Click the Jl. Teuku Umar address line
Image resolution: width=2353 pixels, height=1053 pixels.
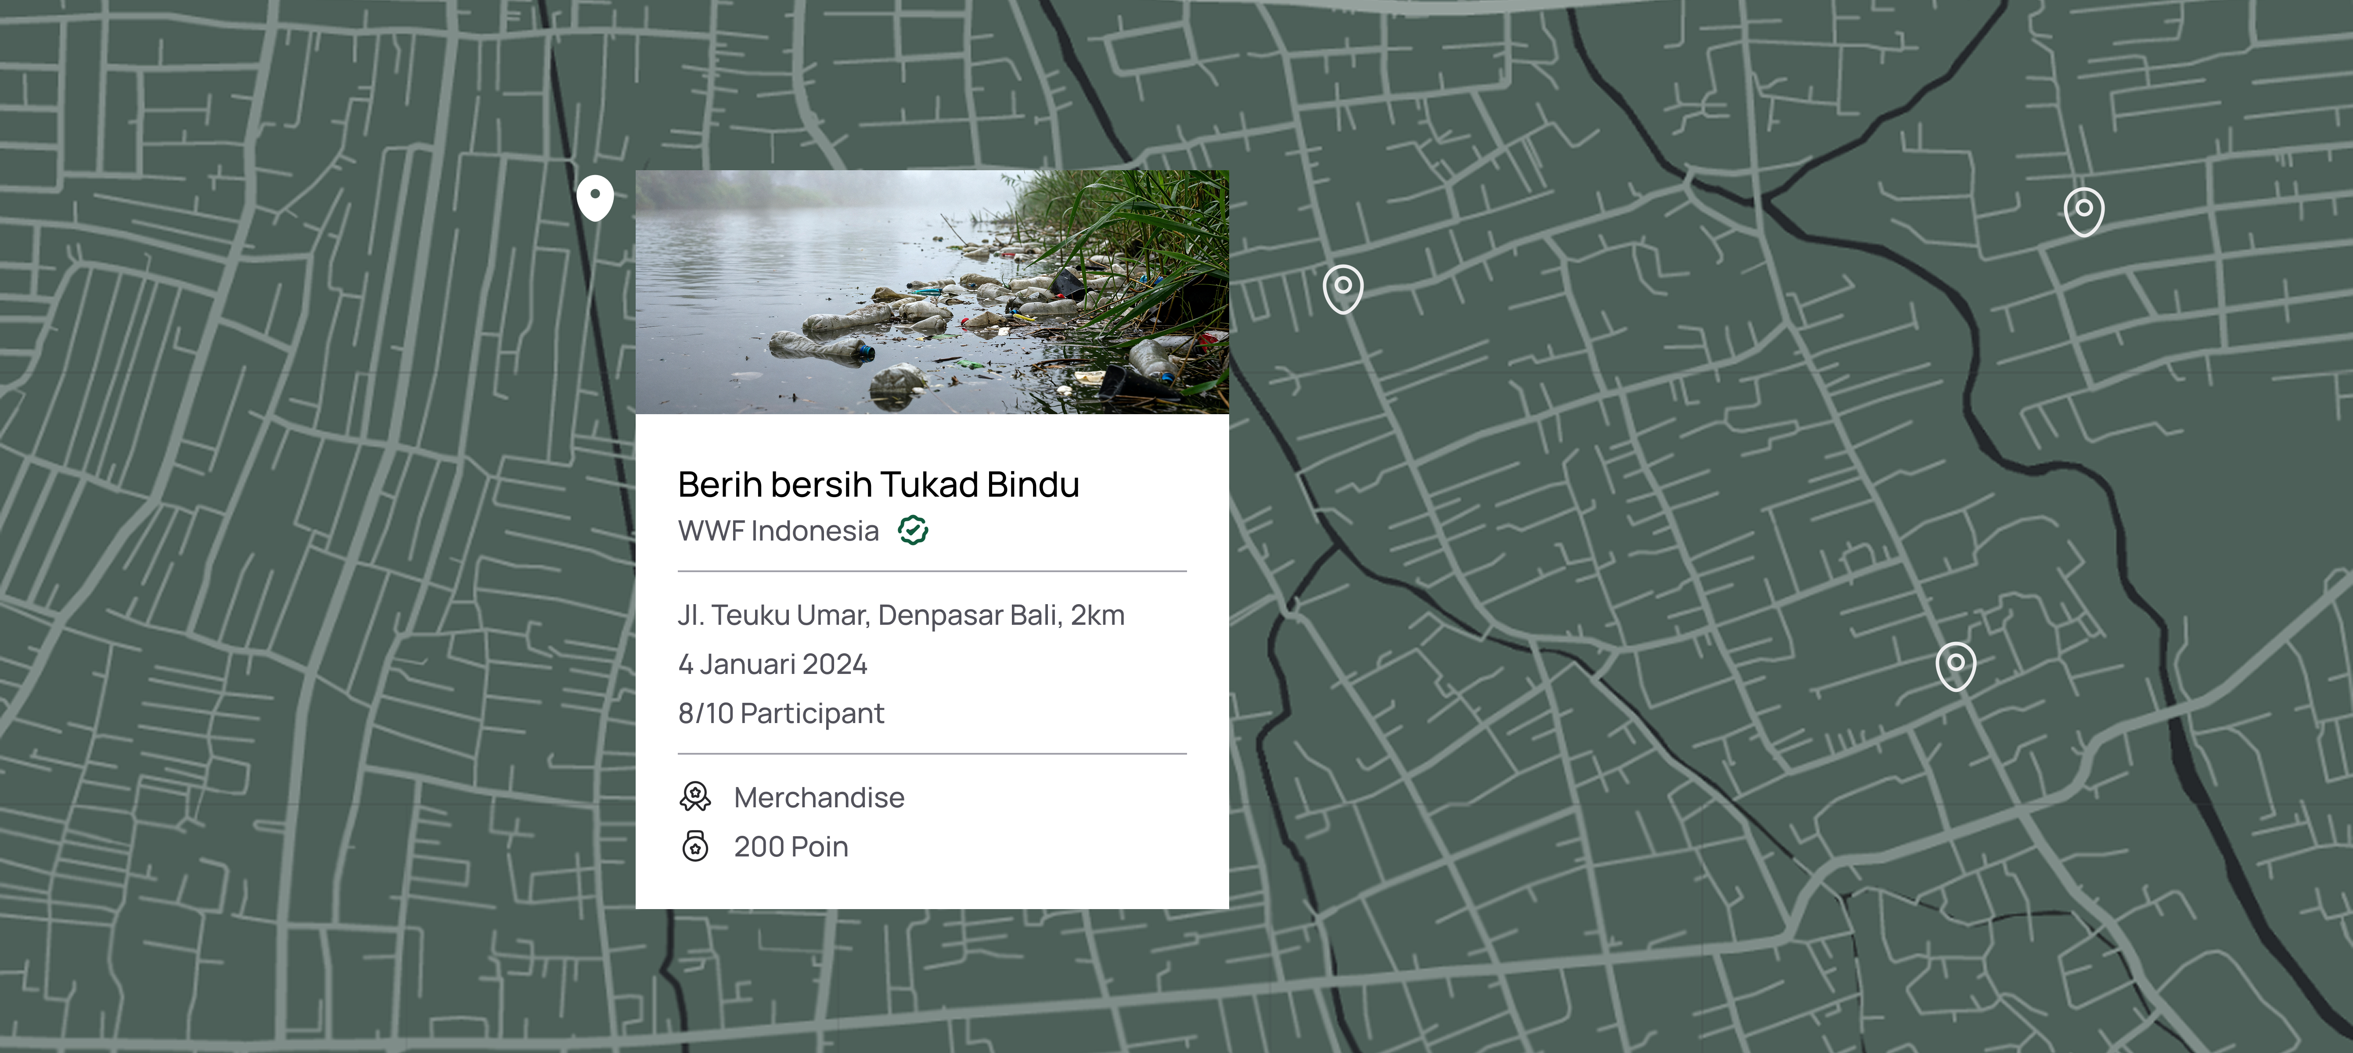pos(901,616)
